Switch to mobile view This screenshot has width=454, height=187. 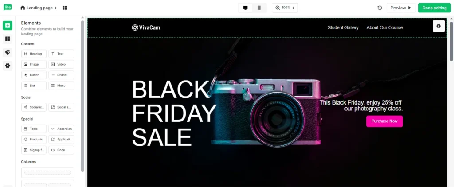[x=259, y=8]
